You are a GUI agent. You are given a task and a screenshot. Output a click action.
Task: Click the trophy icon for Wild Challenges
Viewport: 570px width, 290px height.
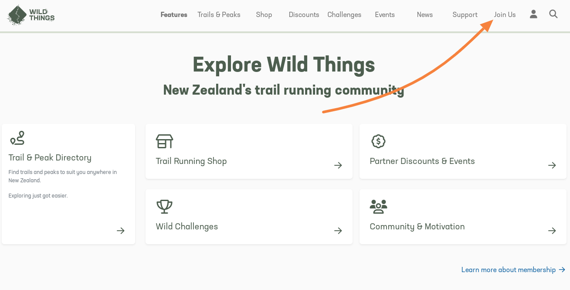pos(164,207)
